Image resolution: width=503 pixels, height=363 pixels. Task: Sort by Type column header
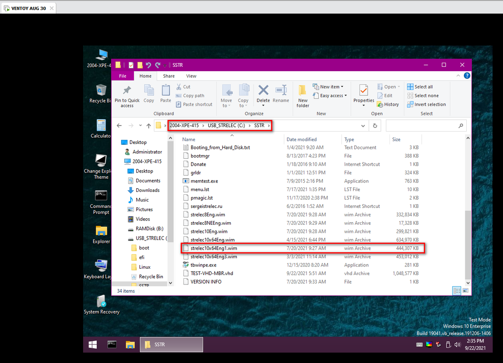(366, 139)
